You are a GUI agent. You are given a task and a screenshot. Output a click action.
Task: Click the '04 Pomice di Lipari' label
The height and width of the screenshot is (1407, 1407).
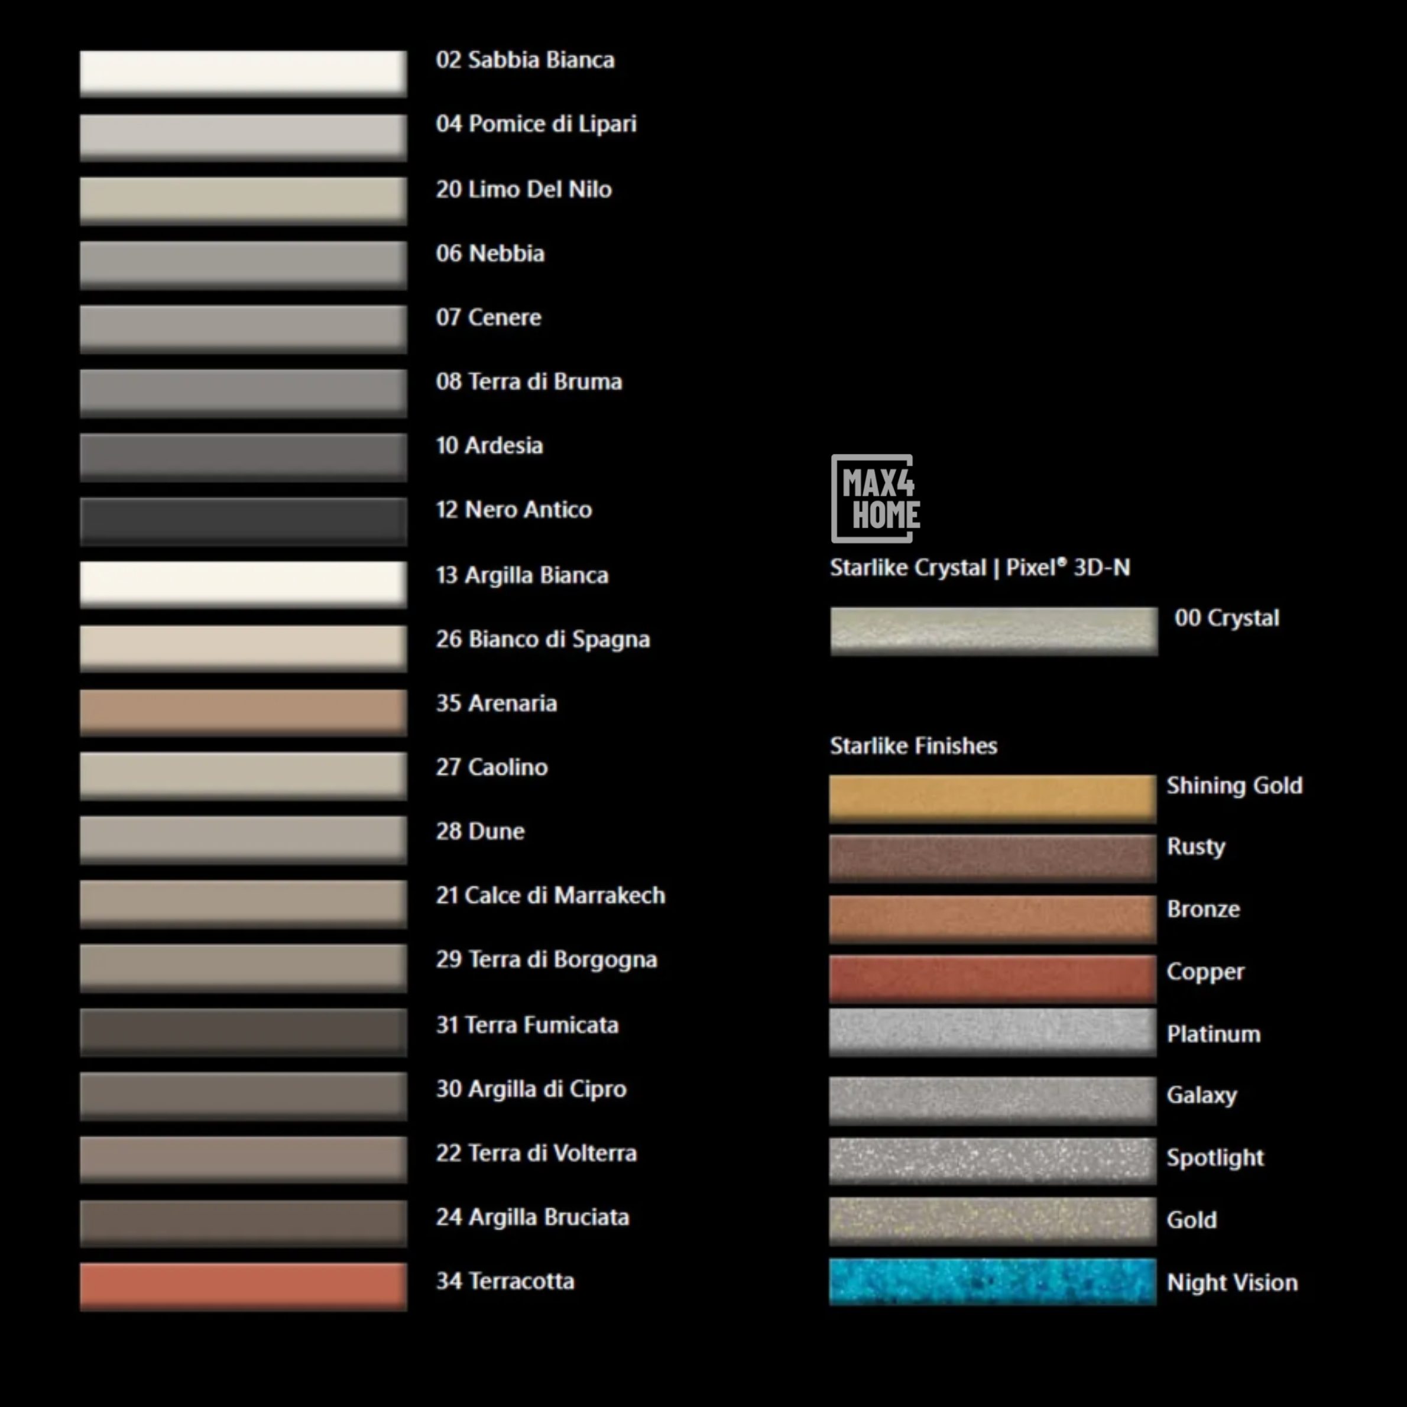[x=536, y=125]
